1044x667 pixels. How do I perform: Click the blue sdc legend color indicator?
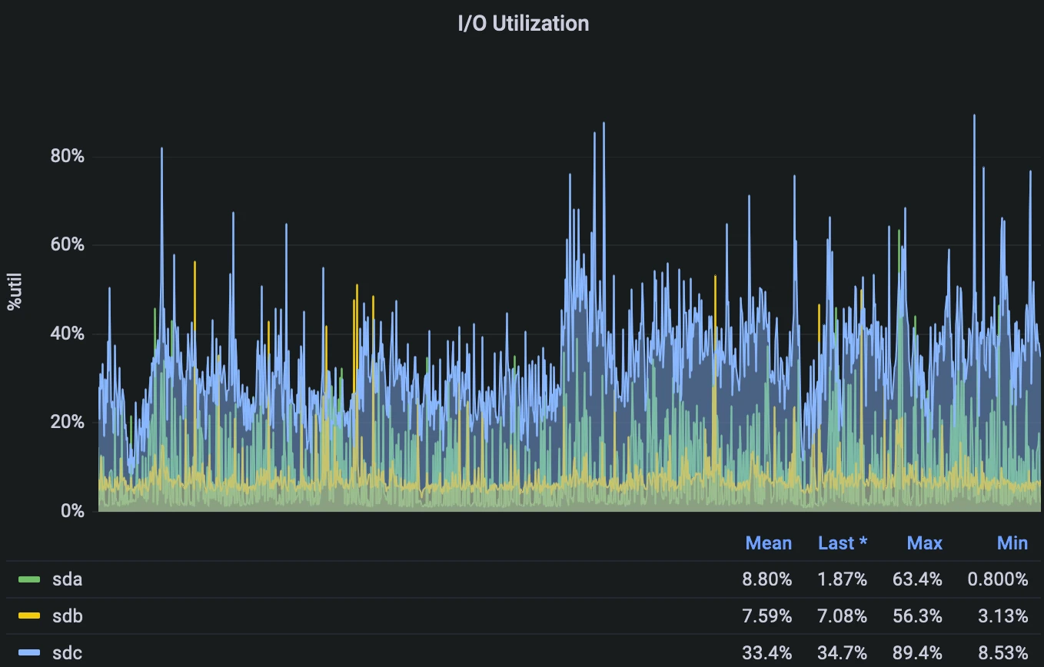[29, 653]
